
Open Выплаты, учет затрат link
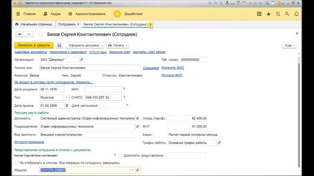pyautogui.click(x=149, y=52)
